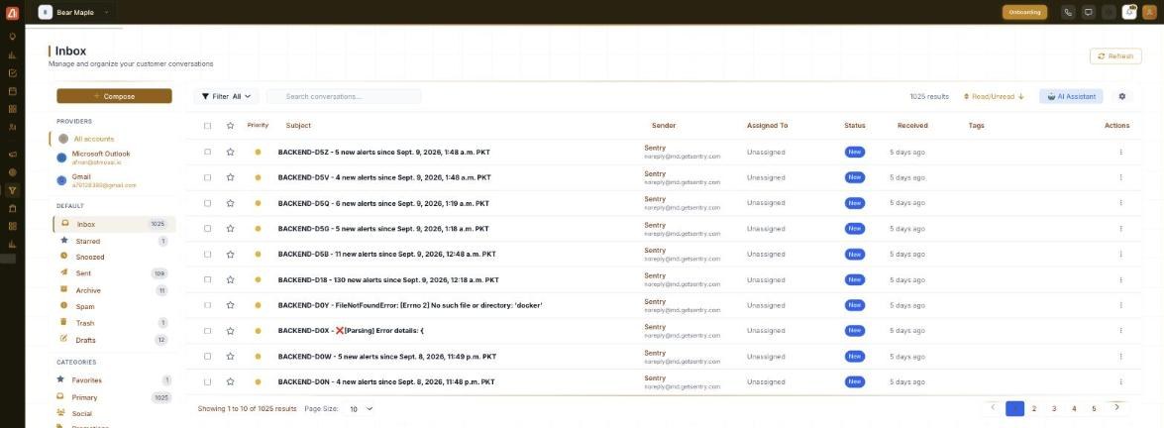
Task: Open actions menu for BACKEND-D0X row
Action: pos(1120,331)
